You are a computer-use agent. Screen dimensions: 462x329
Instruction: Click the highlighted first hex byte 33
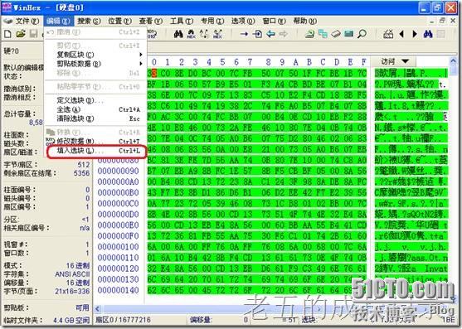coord(153,73)
